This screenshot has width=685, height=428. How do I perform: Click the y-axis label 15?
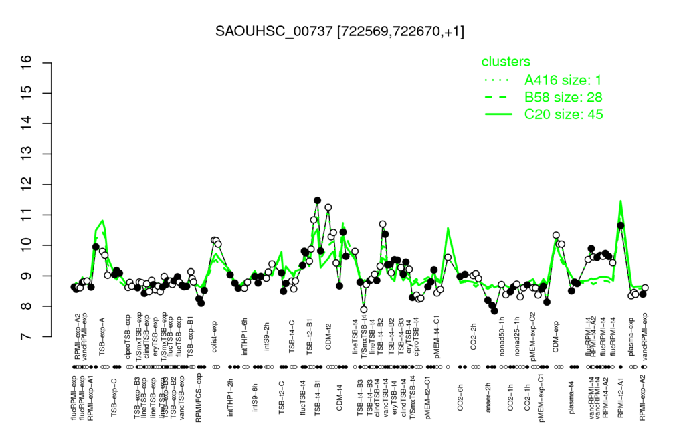[27, 93]
